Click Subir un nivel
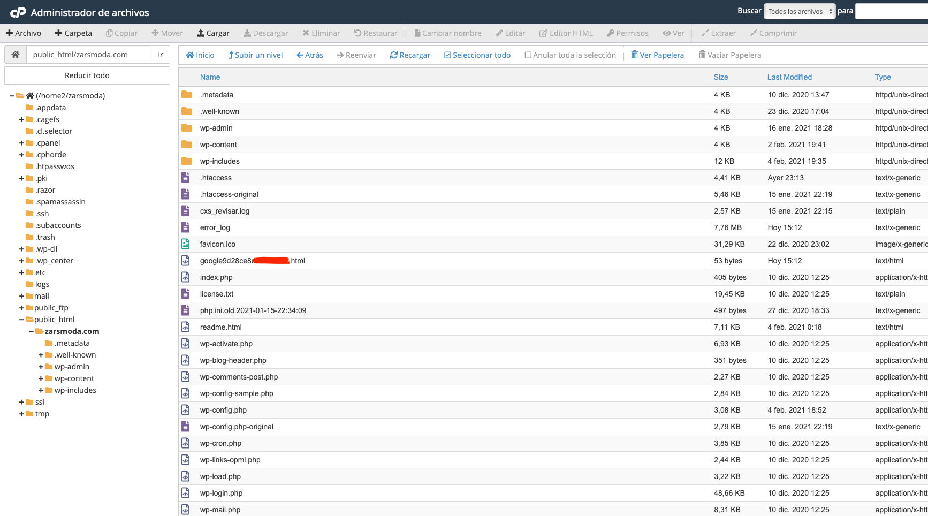928x516 pixels. point(255,55)
